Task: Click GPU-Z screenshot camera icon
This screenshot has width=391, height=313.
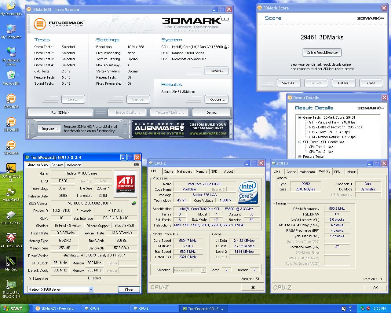Action: click(x=136, y=164)
